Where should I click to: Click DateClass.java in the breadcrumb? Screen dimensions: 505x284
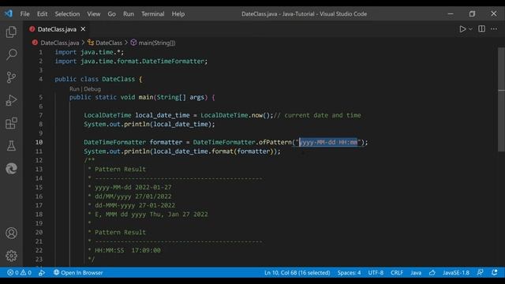[60, 43]
